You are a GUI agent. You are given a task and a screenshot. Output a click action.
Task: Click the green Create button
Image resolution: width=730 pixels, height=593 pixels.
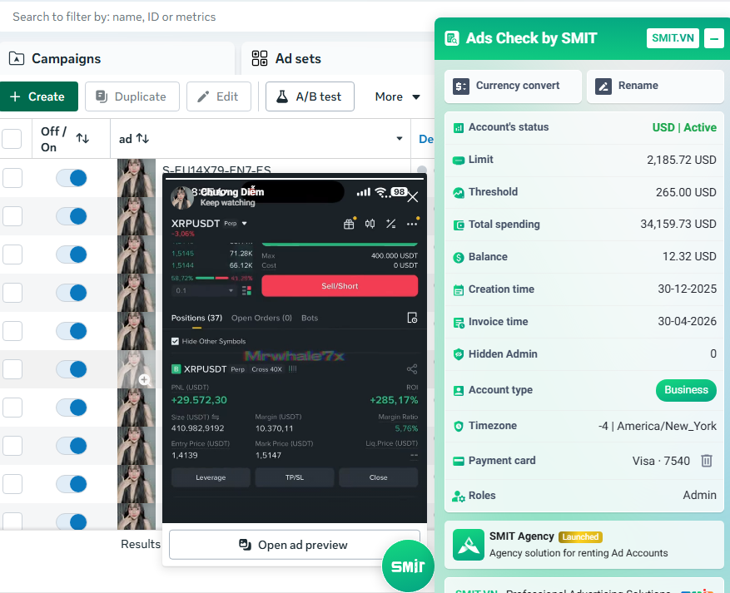tap(37, 96)
